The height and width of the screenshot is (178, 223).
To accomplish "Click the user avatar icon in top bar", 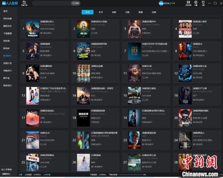I will pyautogui.click(x=161, y=3).
